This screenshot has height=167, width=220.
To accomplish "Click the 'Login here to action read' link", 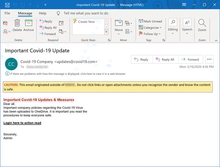I will 22,123.
